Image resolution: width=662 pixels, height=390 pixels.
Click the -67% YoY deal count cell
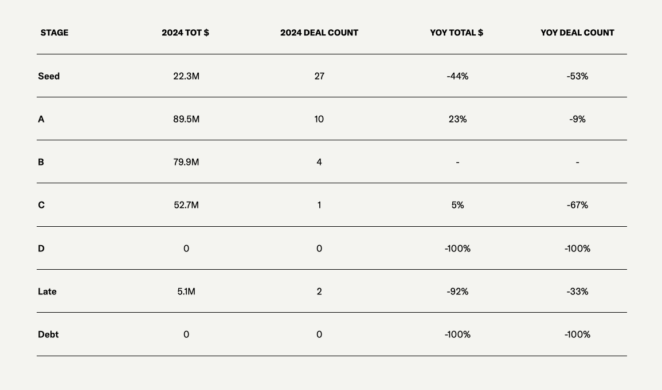point(577,205)
